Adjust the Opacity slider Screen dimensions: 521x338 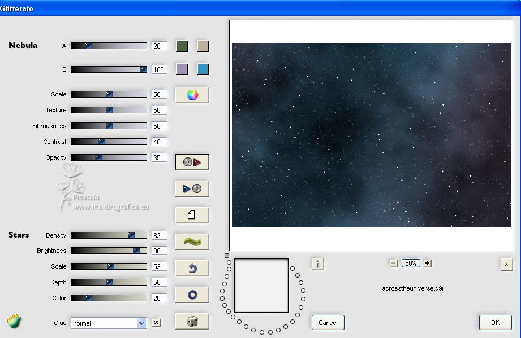tap(109, 157)
